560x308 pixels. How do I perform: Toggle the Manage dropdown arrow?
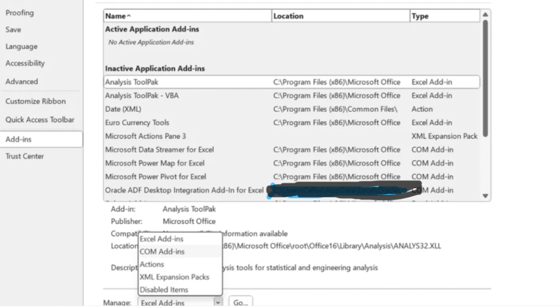point(218,303)
